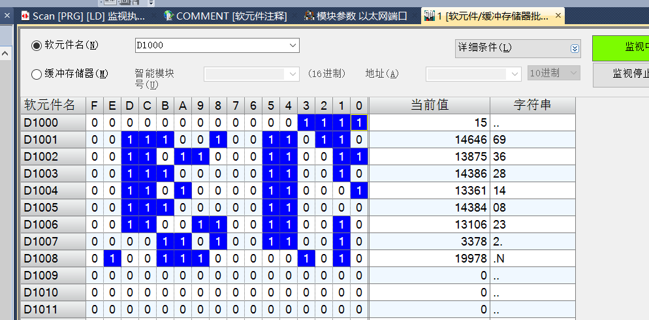The width and height of the screenshot is (649, 320).
Task: Expand the 智能模块号 dropdown
Action: pyautogui.click(x=293, y=74)
